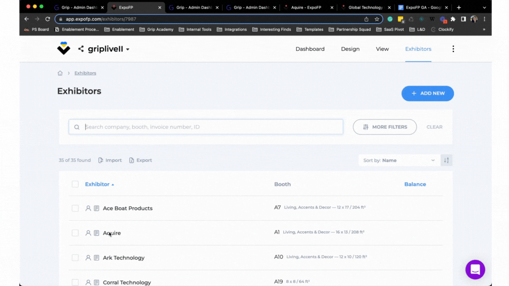The width and height of the screenshot is (509, 286).
Task: Open the vertical three-dot menu in the navbar
Action: click(453, 49)
